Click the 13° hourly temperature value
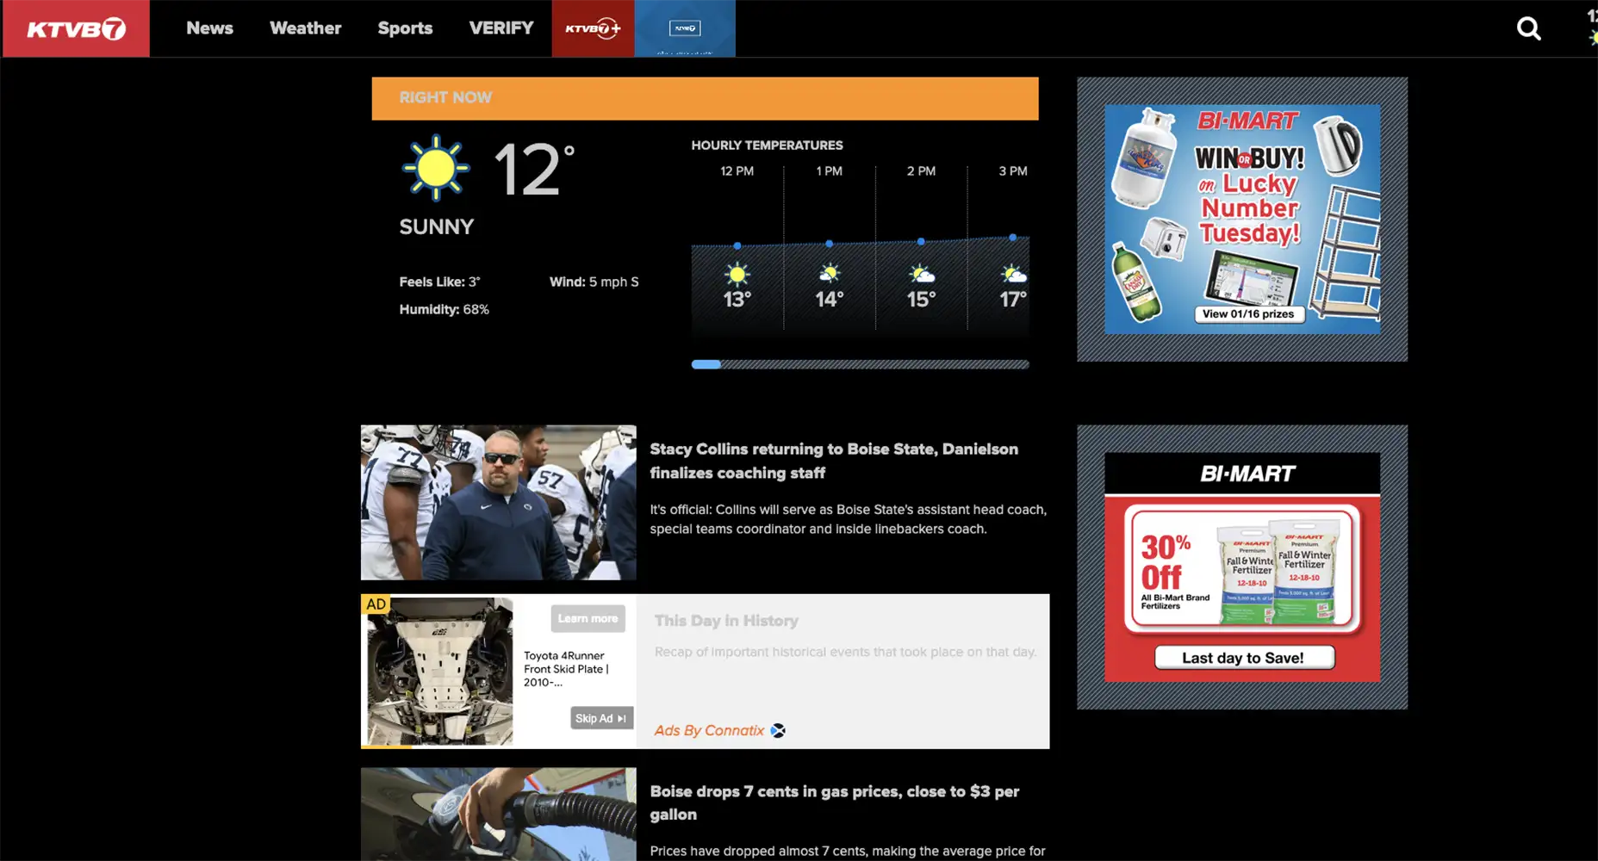Viewport: 1598px width, 861px height. pos(737,300)
